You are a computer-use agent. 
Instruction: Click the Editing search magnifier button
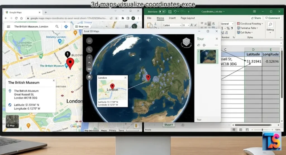coord(270,24)
